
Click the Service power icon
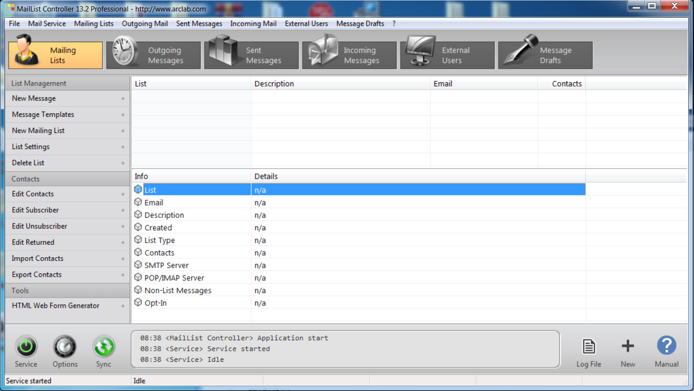[26, 347]
